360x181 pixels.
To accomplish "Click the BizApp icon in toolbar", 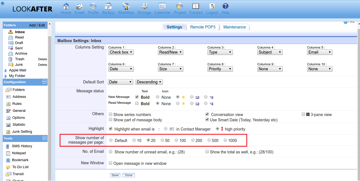I will [x=108, y=6].
